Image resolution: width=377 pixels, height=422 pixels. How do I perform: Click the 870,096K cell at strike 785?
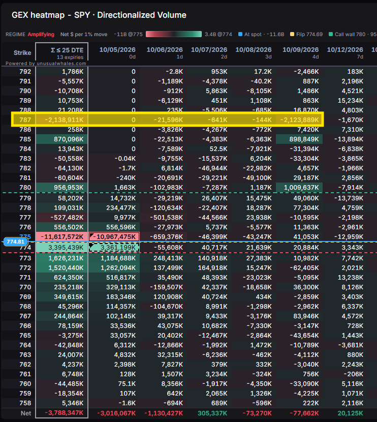pyautogui.click(x=62, y=139)
